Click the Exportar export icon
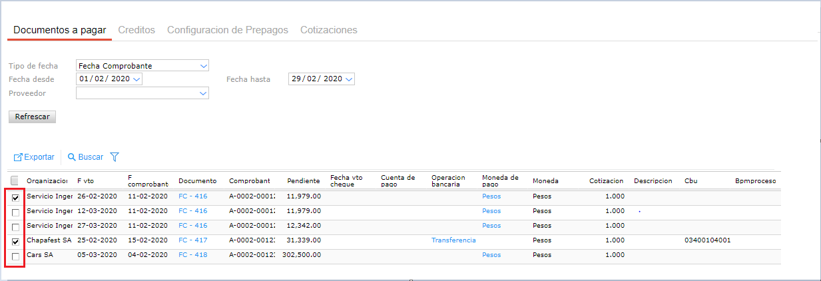This screenshot has height=281, width=821. (19, 158)
